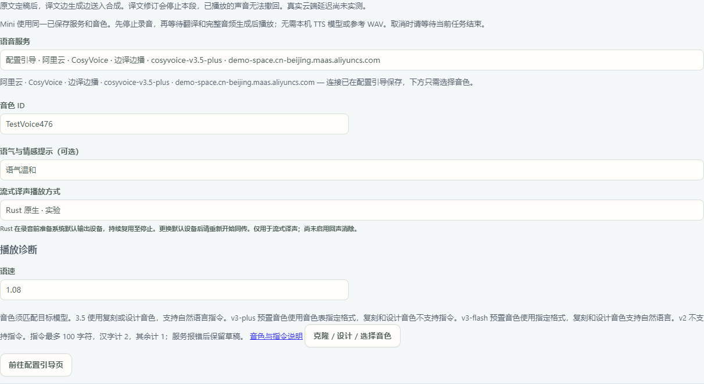The height and width of the screenshot is (384, 704).
Task: Click the paragraph starting with 原文定稿后
Action: tap(184, 6)
